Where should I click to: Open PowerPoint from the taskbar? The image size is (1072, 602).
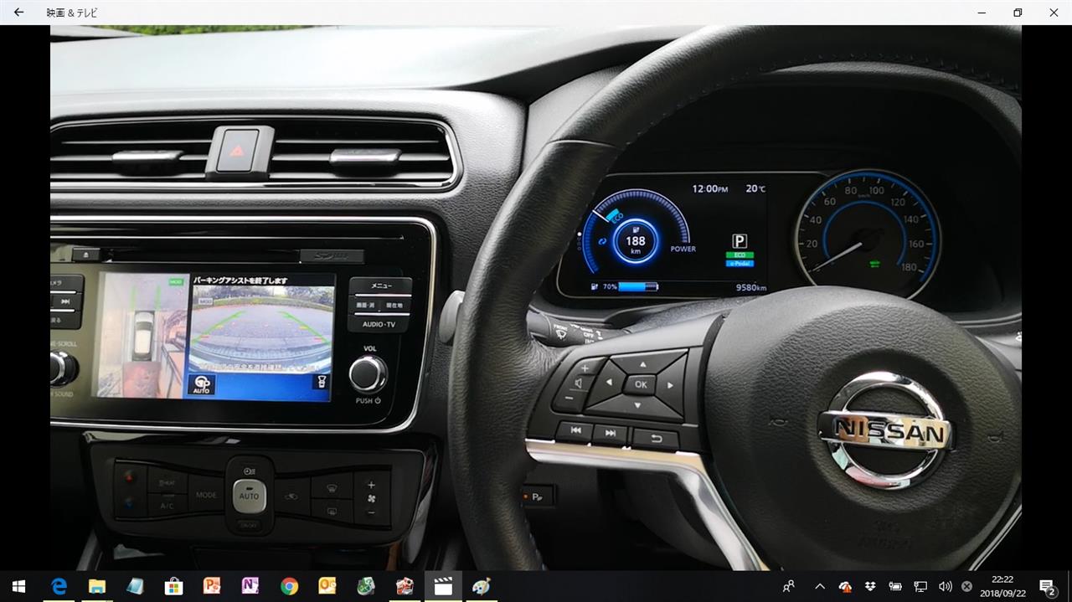point(212,586)
